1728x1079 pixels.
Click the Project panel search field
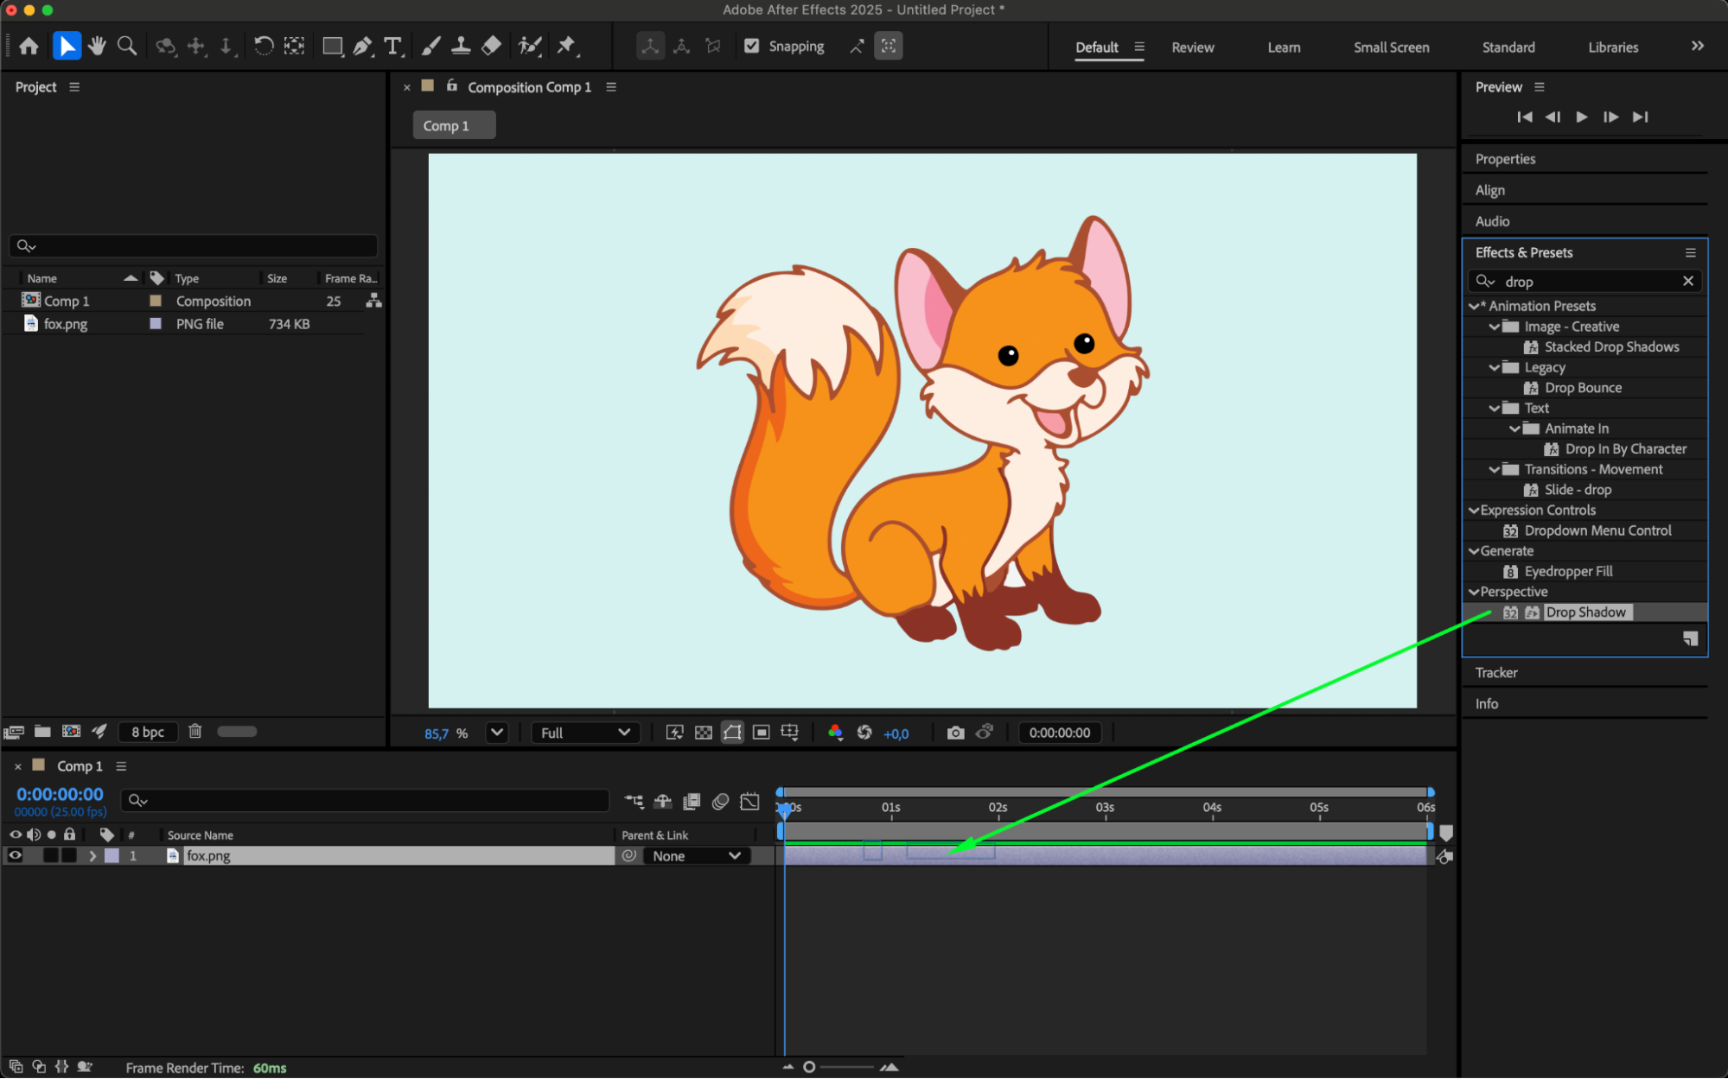coord(194,246)
